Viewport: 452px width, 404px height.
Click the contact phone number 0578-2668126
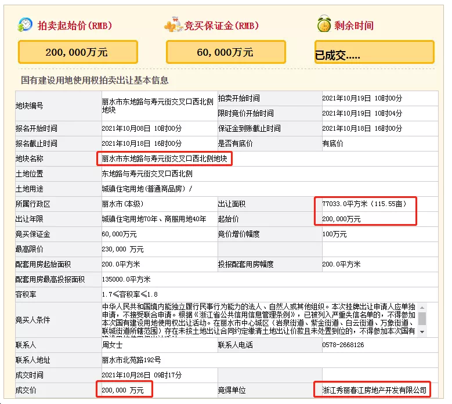pos(343,345)
